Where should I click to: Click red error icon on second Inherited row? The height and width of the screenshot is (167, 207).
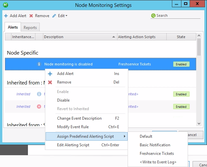39,107
